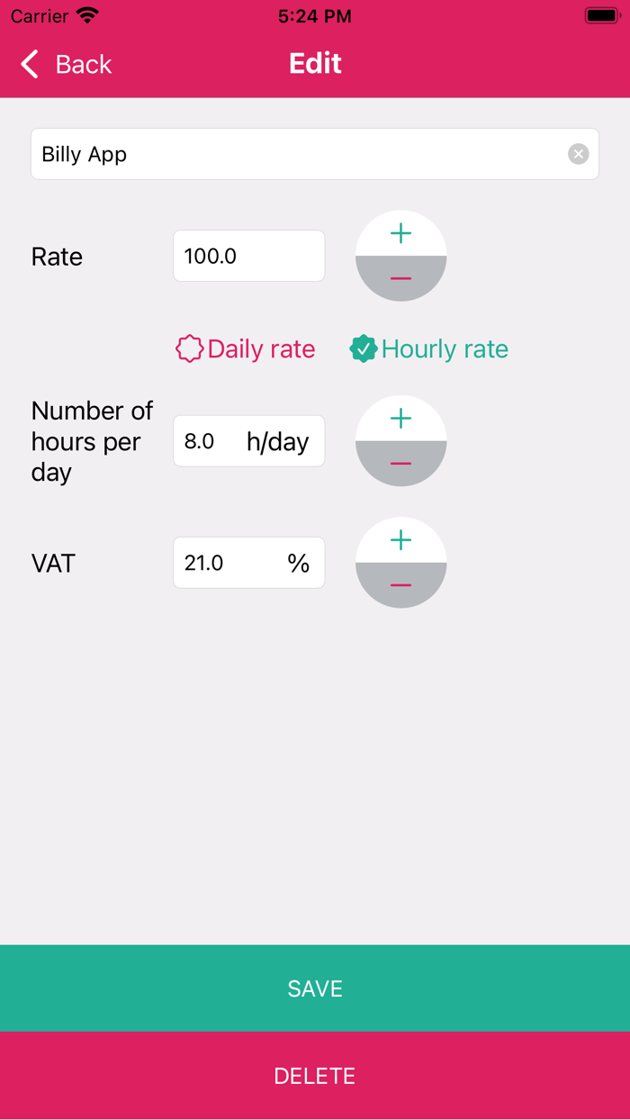Go Back using the Back label
This screenshot has height=1120, width=630.
(x=84, y=64)
